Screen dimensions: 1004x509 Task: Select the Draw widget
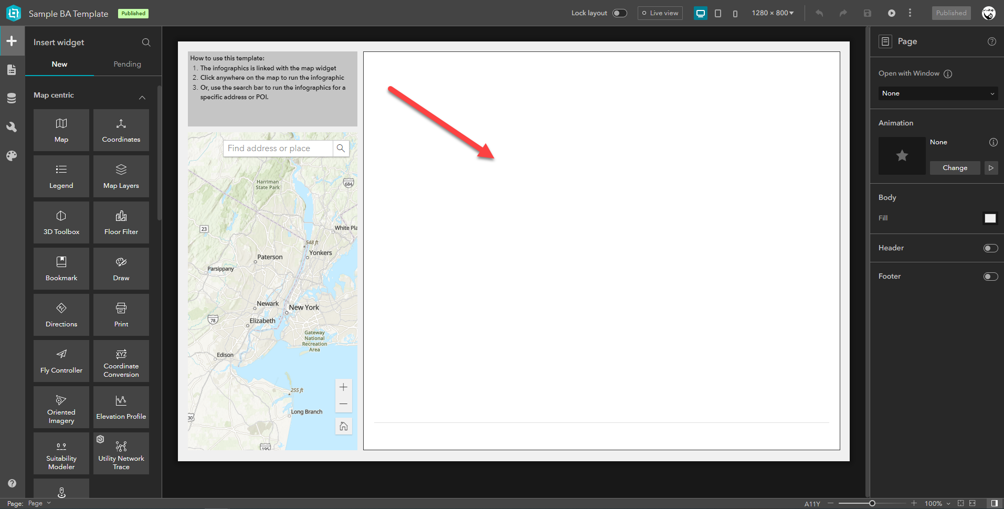[121, 268]
